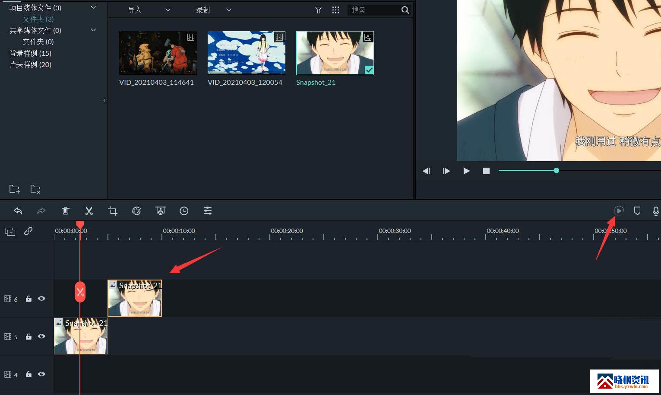Collapse the 项目媒体文件 (3) chevron

click(93, 7)
